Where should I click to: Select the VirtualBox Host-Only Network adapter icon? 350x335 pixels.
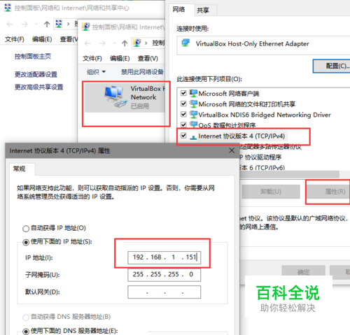coord(116,97)
